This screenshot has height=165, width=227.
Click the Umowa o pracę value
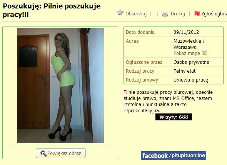[191, 80]
